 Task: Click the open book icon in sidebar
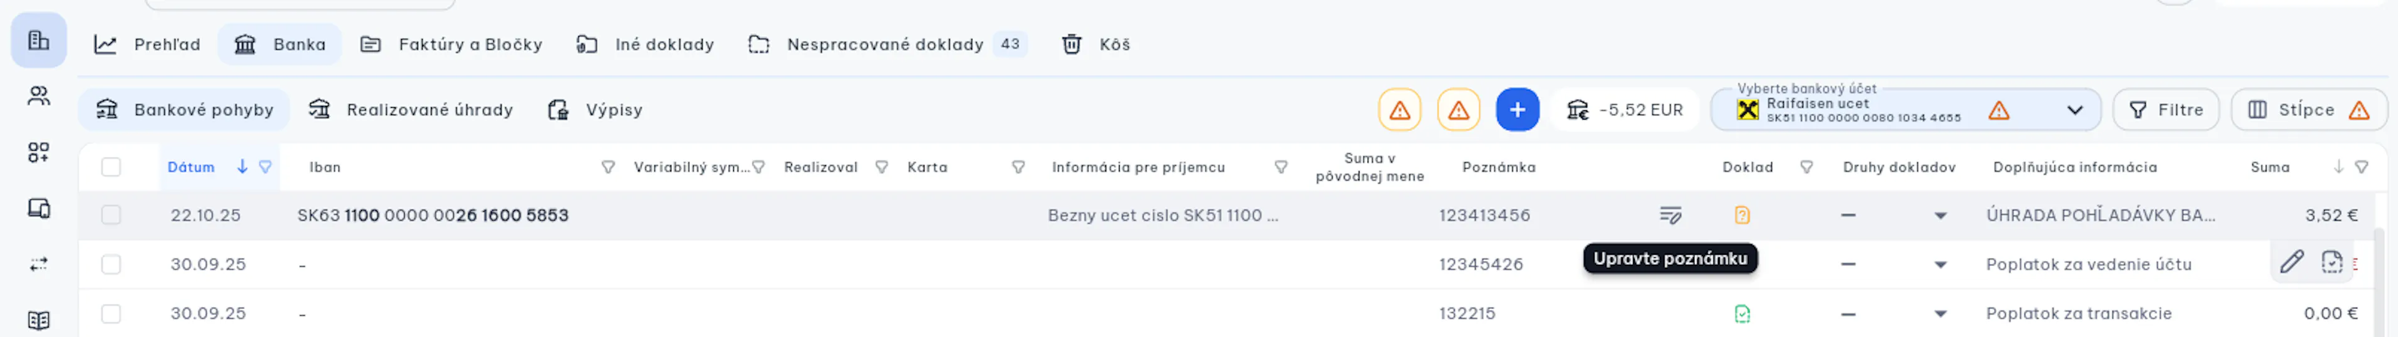point(38,320)
